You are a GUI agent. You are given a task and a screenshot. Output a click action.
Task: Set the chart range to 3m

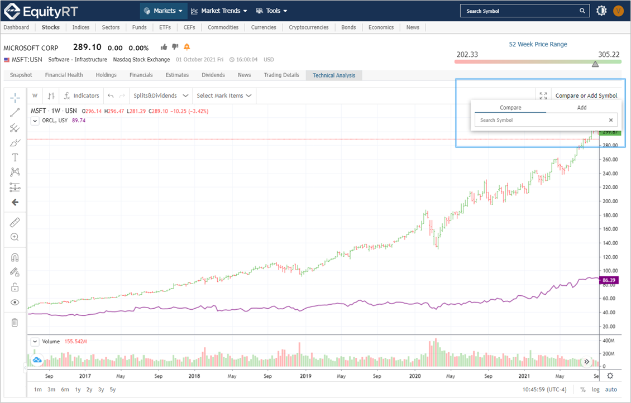click(51, 390)
